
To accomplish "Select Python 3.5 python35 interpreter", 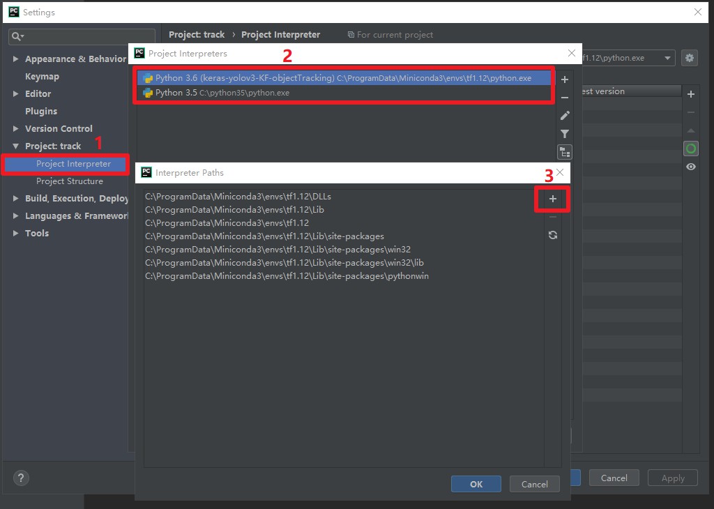I will pyautogui.click(x=344, y=93).
